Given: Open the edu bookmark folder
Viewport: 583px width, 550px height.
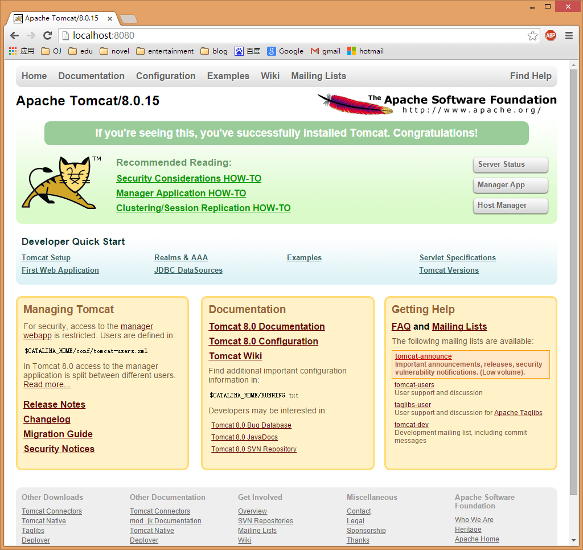Looking at the screenshot, I should click(x=80, y=51).
